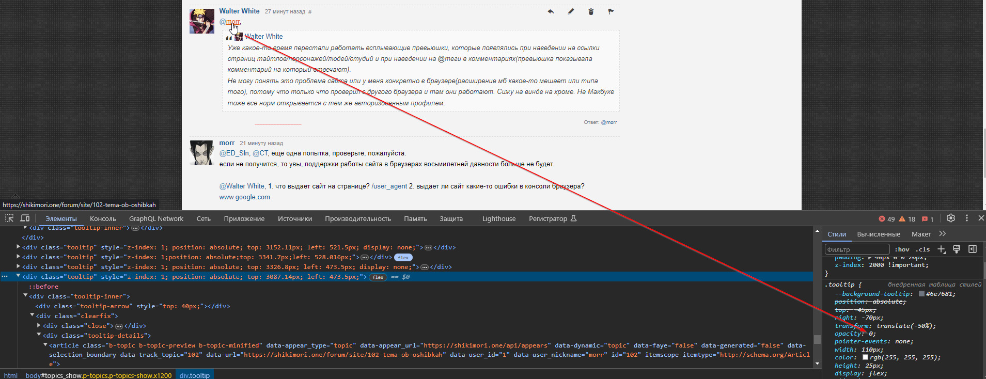Screen dimensions: 986x379
Task: Click the new style rule plus icon
Action: (941, 249)
